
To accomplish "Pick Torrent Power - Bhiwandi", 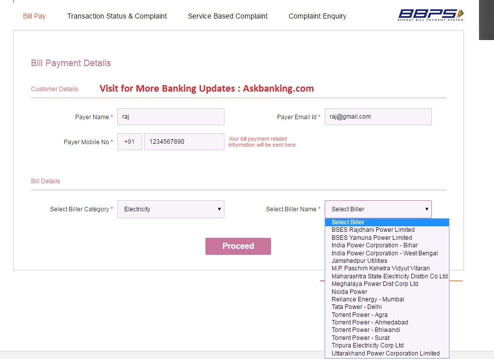I will 387,330.
